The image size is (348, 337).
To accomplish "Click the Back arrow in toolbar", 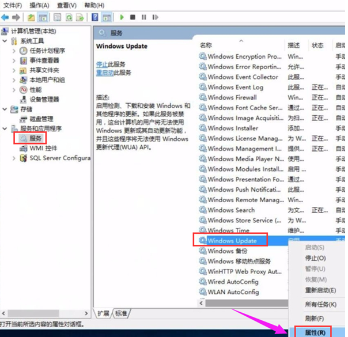I will click(x=5, y=18).
